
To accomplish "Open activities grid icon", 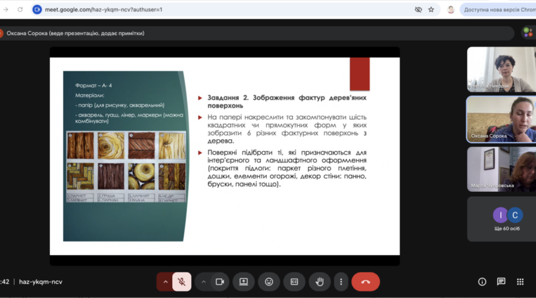I will (x=521, y=282).
